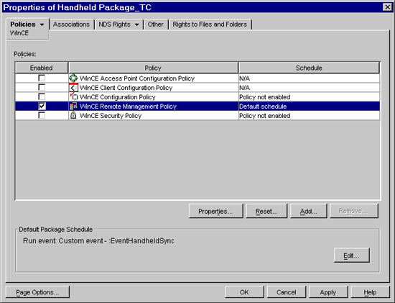Click the Properties... button
The width and height of the screenshot is (395, 303).
(x=215, y=211)
